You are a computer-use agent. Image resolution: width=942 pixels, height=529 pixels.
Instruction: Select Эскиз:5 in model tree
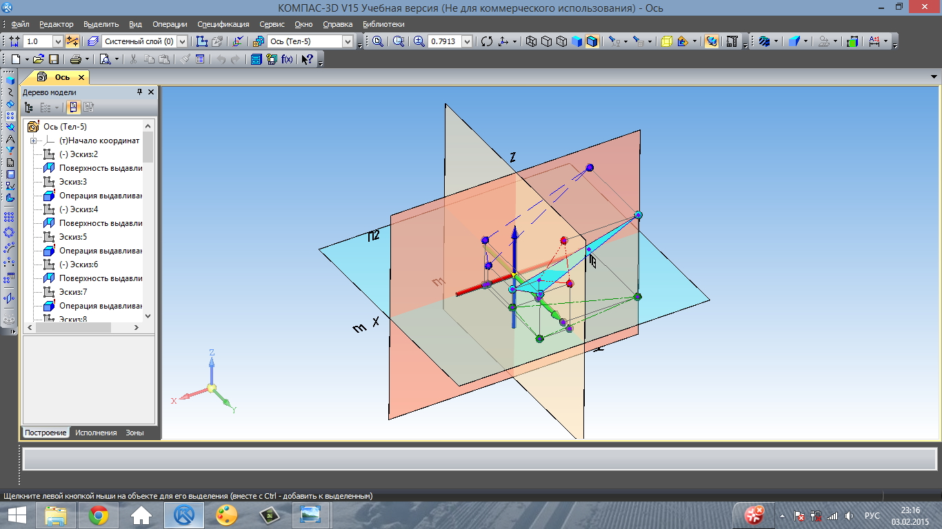73,237
